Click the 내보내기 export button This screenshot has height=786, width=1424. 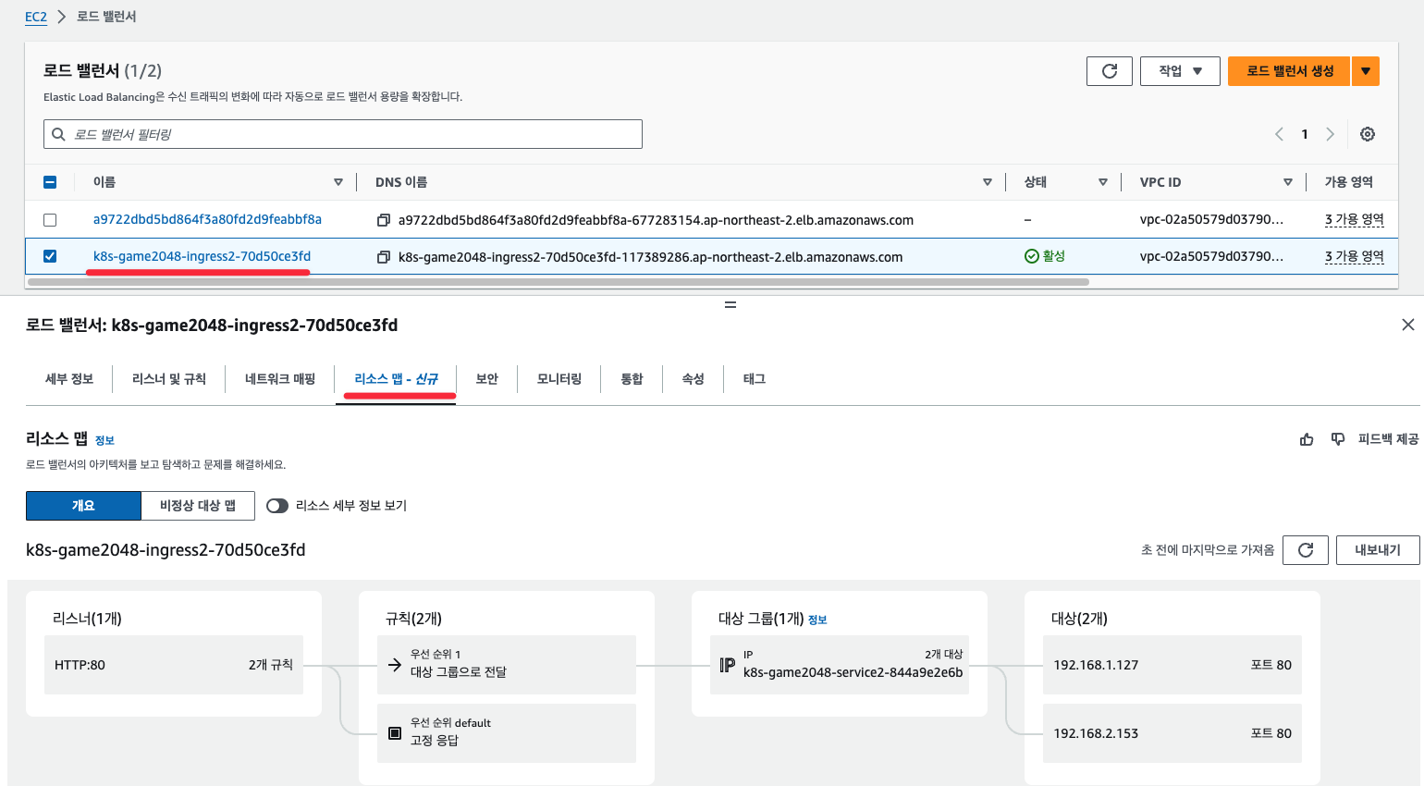tap(1377, 550)
